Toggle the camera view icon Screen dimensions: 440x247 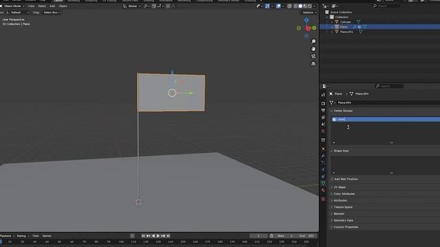tap(313, 56)
